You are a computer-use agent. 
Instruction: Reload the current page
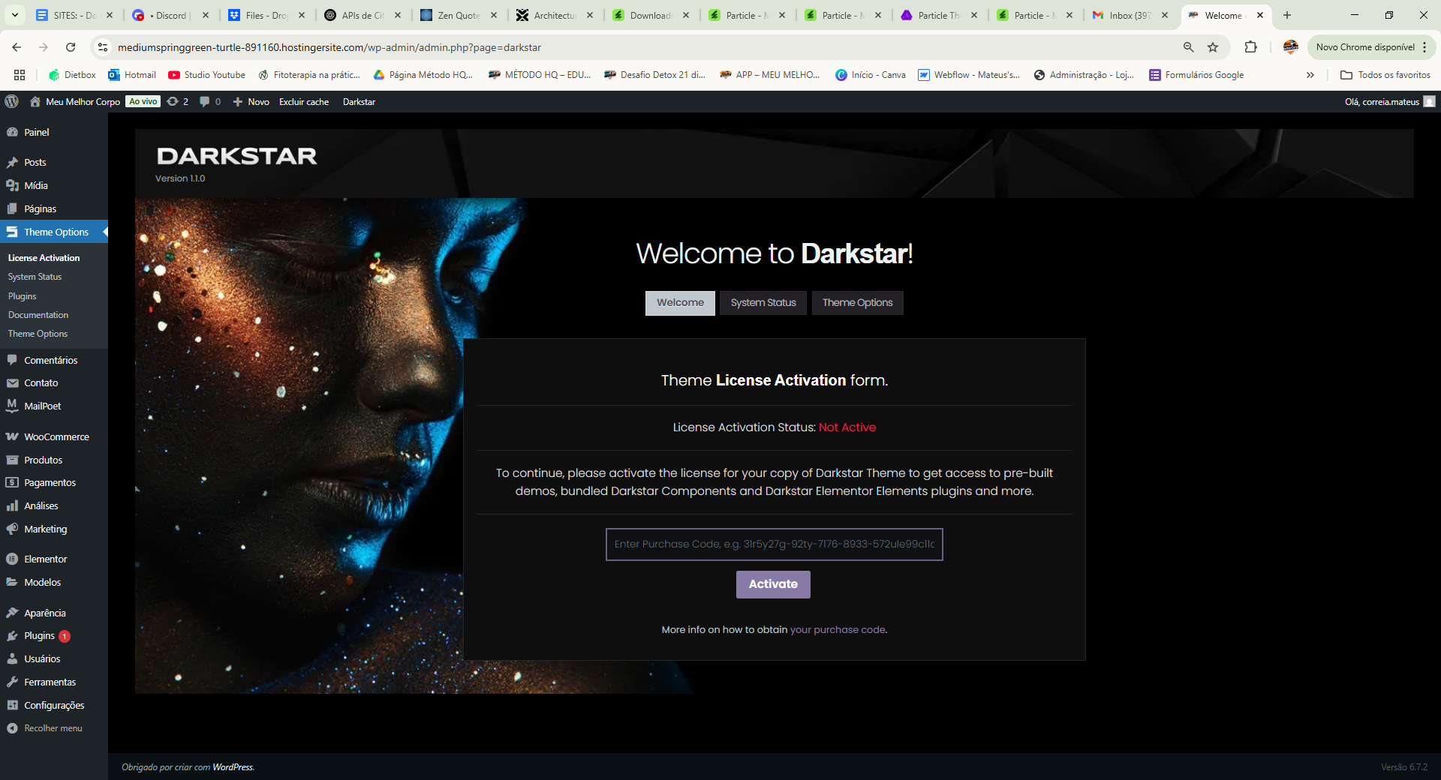pyautogui.click(x=71, y=47)
